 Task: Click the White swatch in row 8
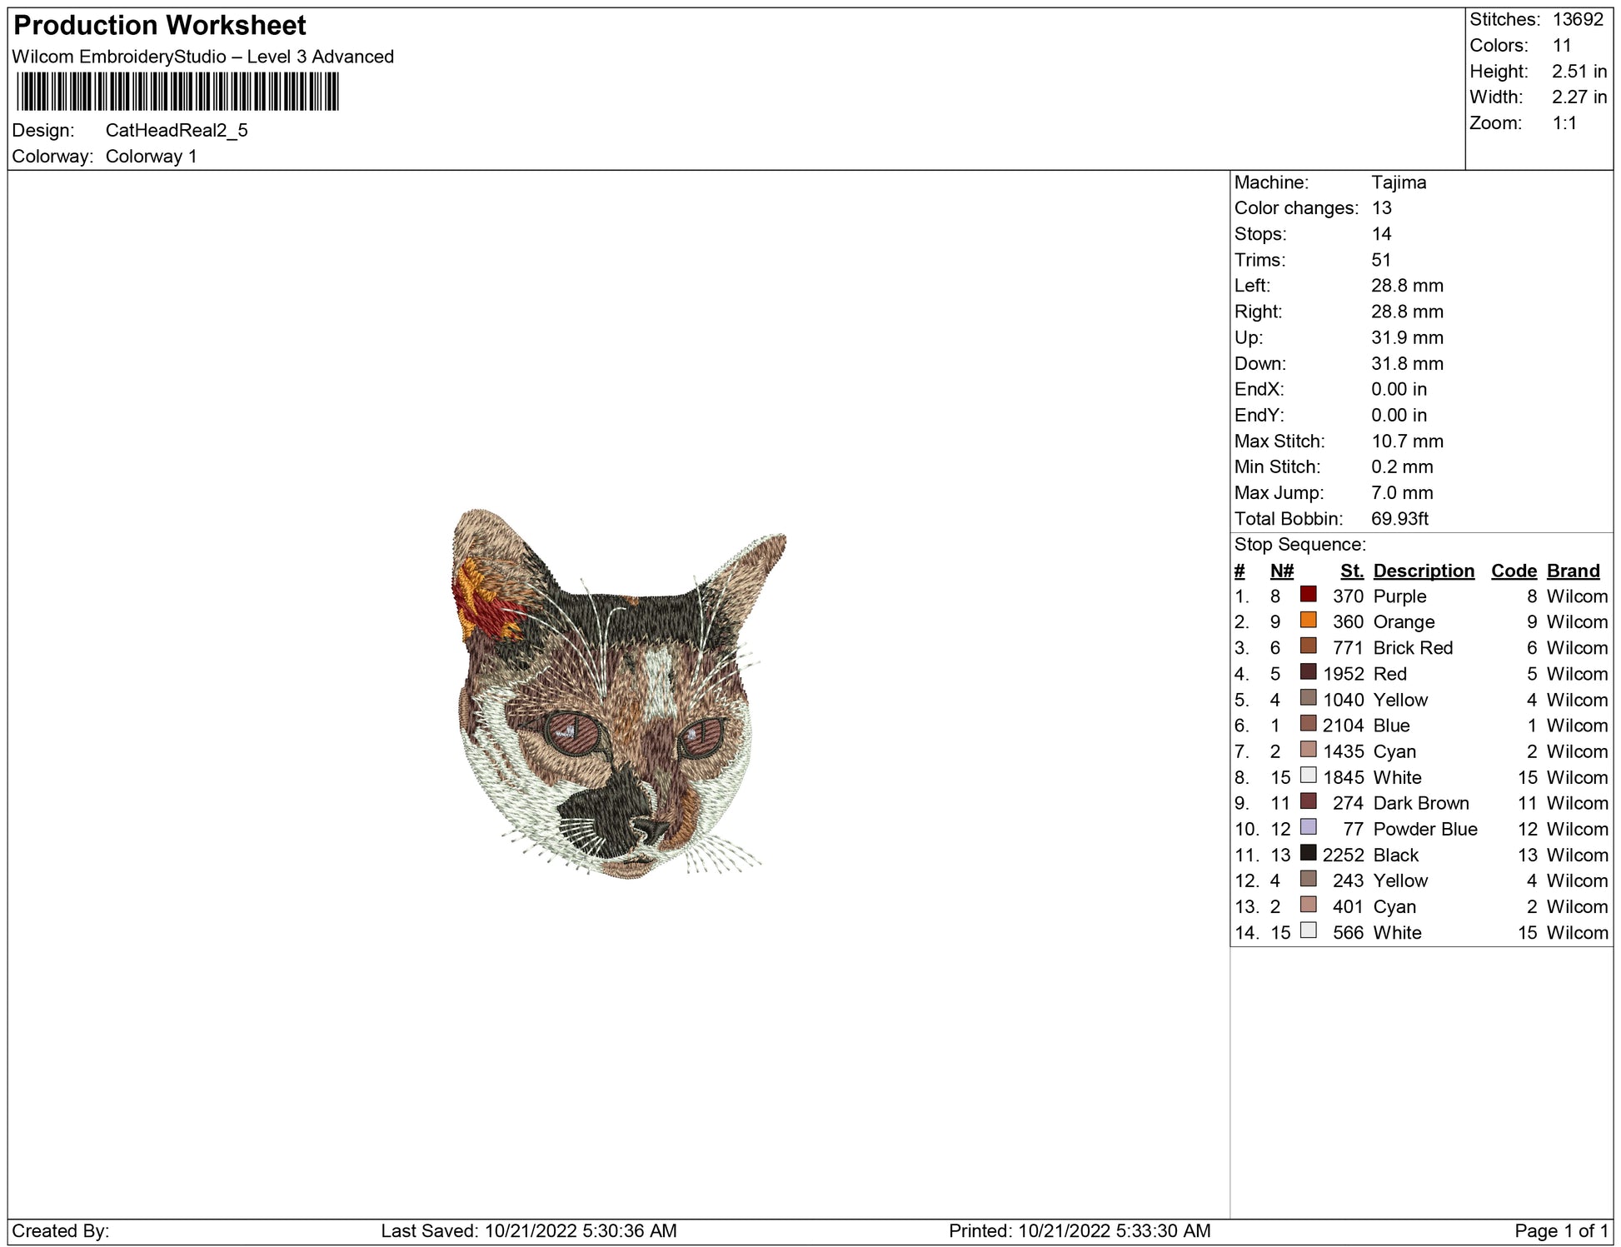click(1308, 775)
